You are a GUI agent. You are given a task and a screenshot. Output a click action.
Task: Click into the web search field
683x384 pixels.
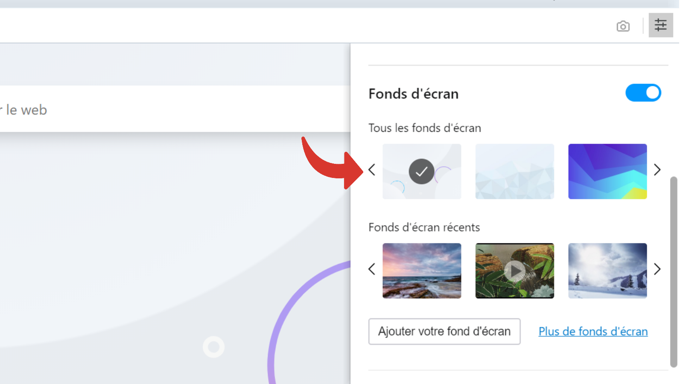click(x=175, y=109)
